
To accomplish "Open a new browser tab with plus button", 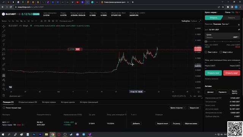I will (133, 2).
